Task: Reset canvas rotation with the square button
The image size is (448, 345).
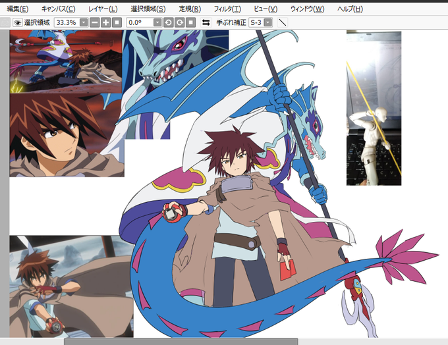Action: 190,22
